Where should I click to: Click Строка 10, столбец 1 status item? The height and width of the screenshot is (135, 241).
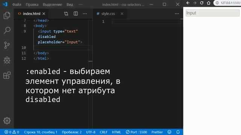[x=41, y=132]
